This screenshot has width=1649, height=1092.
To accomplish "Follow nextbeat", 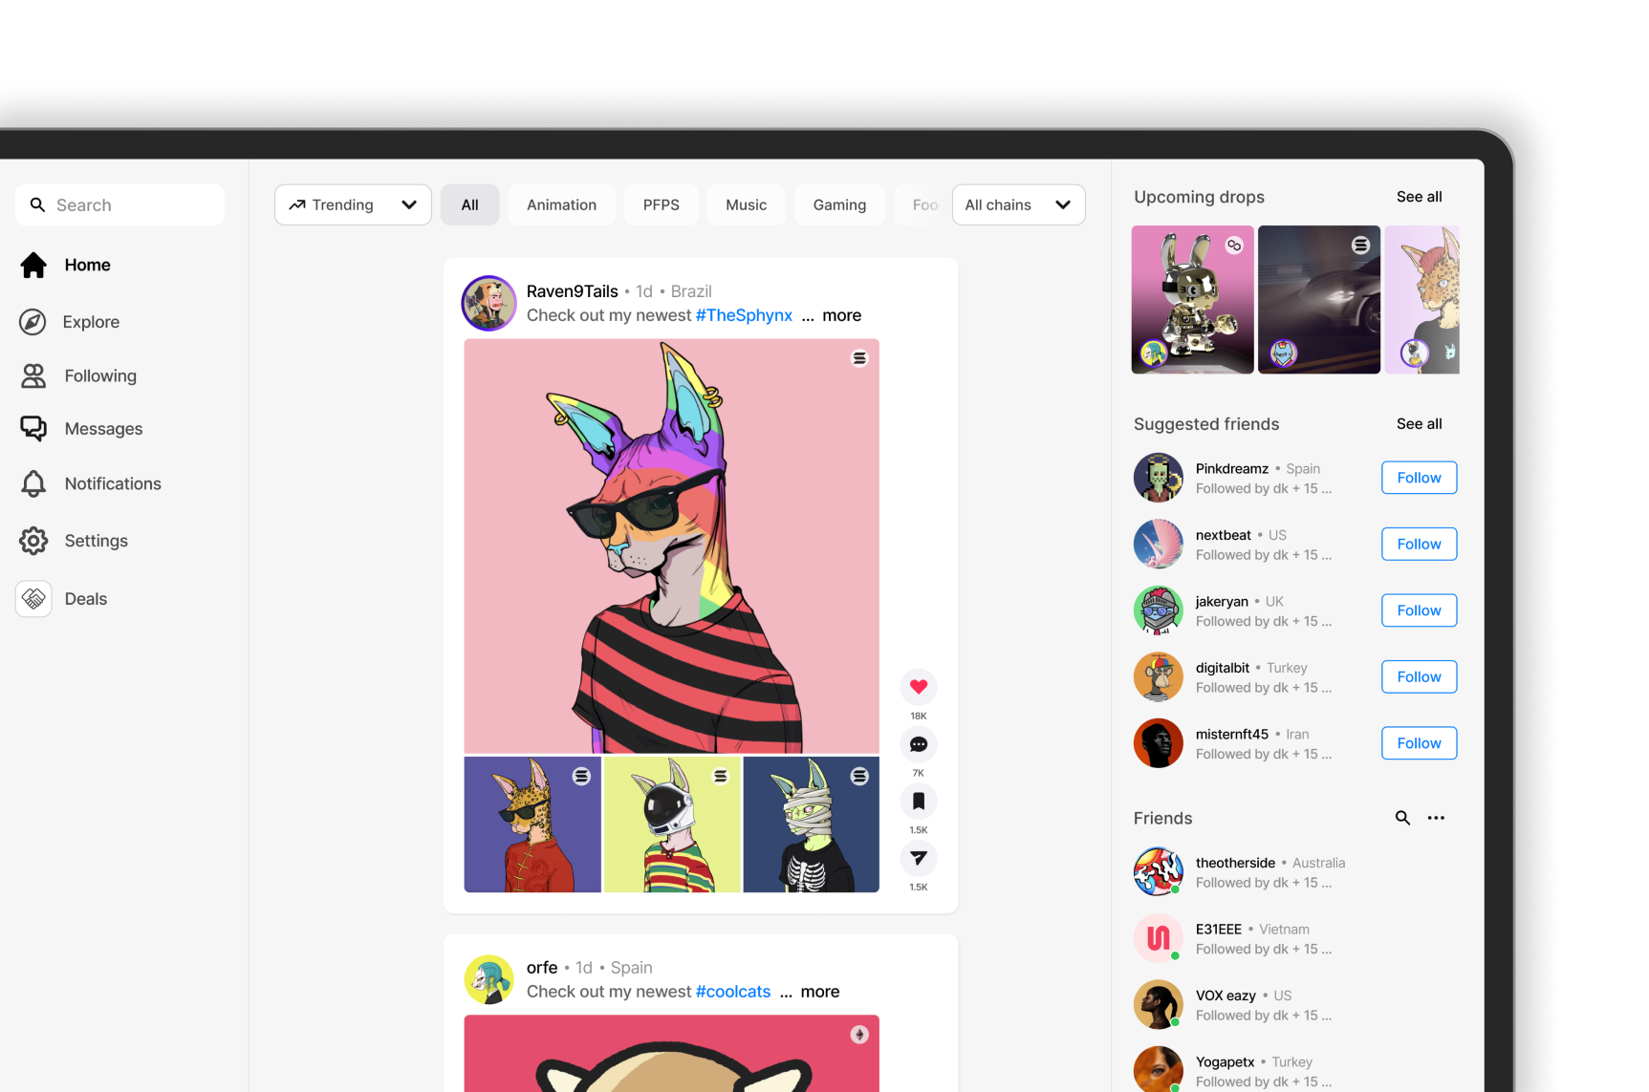I will click(x=1419, y=544).
